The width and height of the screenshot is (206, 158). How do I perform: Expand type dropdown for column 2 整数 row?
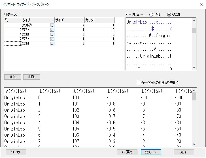(x=52, y=30)
